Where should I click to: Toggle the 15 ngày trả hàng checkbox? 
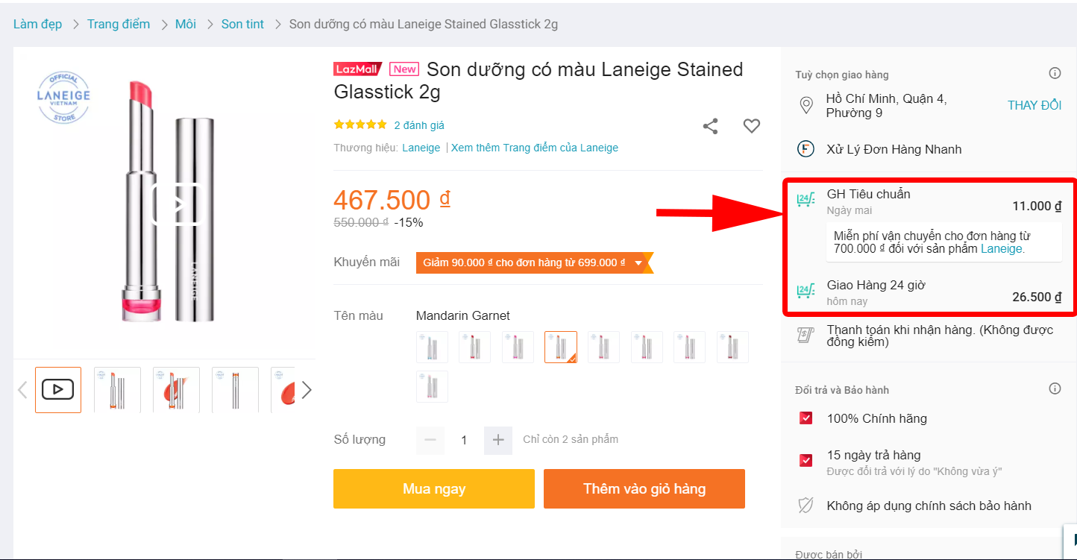pyautogui.click(x=806, y=460)
